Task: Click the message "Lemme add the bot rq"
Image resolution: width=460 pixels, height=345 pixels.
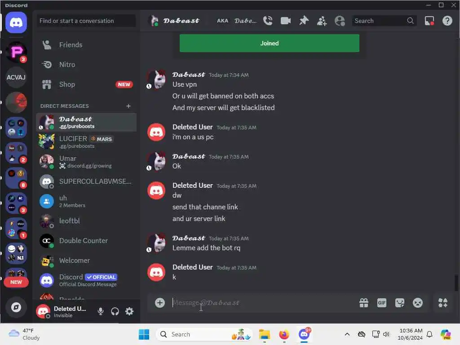Action: tap(206, 248)
